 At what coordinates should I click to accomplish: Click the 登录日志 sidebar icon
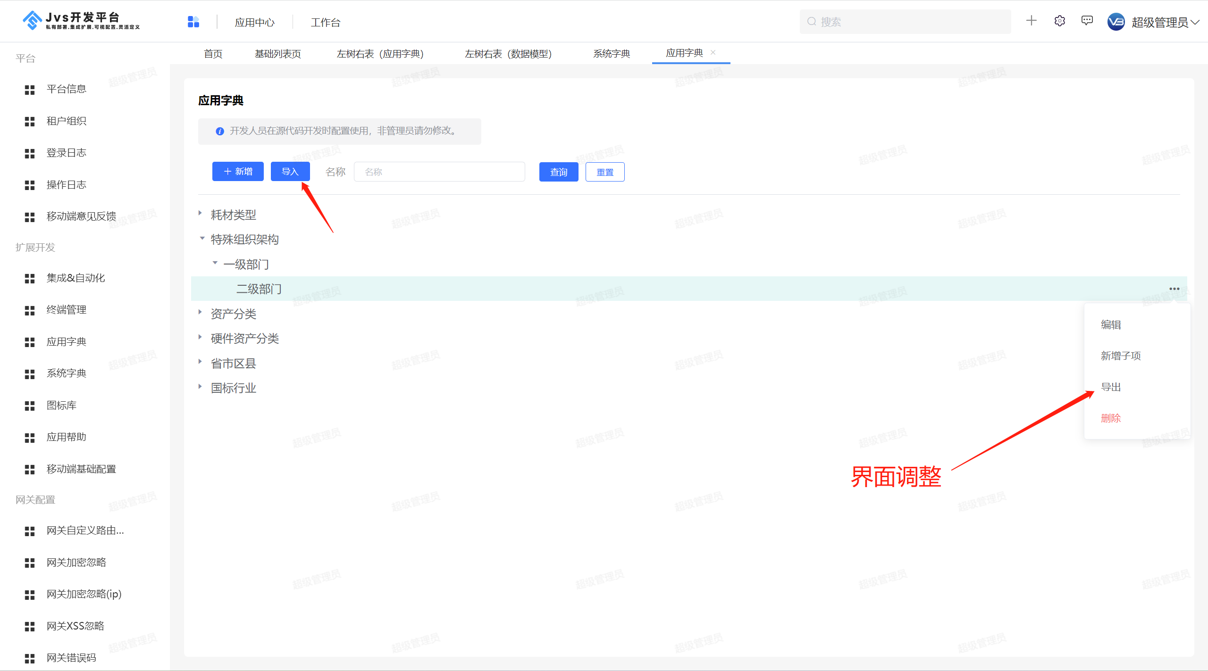pyautogui.click(x=30, y=153)
